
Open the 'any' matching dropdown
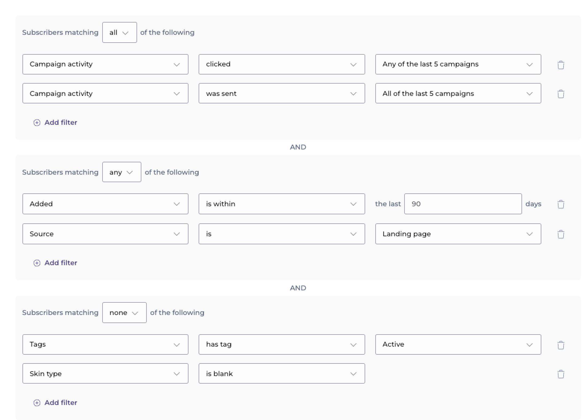(122, 172)
